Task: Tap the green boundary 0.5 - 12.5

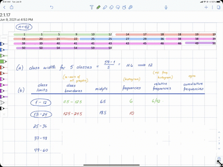Action: [x=72, y=102]
